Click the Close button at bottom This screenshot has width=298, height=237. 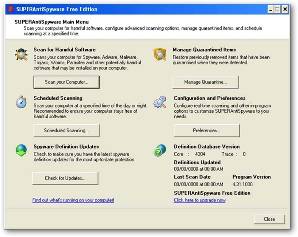(x=269, y=219)
